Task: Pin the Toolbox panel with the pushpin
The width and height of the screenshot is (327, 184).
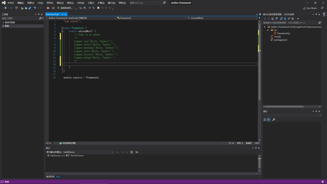Action: 39,14
